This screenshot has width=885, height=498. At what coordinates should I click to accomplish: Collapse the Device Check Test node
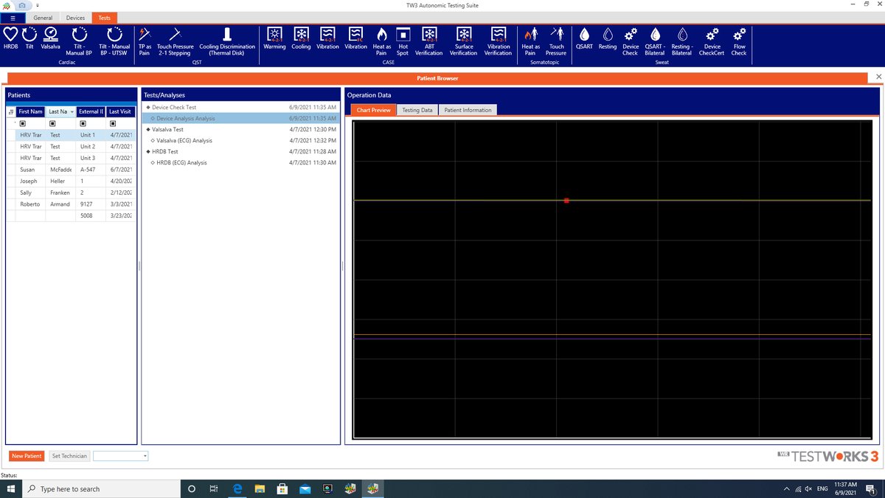148,108
